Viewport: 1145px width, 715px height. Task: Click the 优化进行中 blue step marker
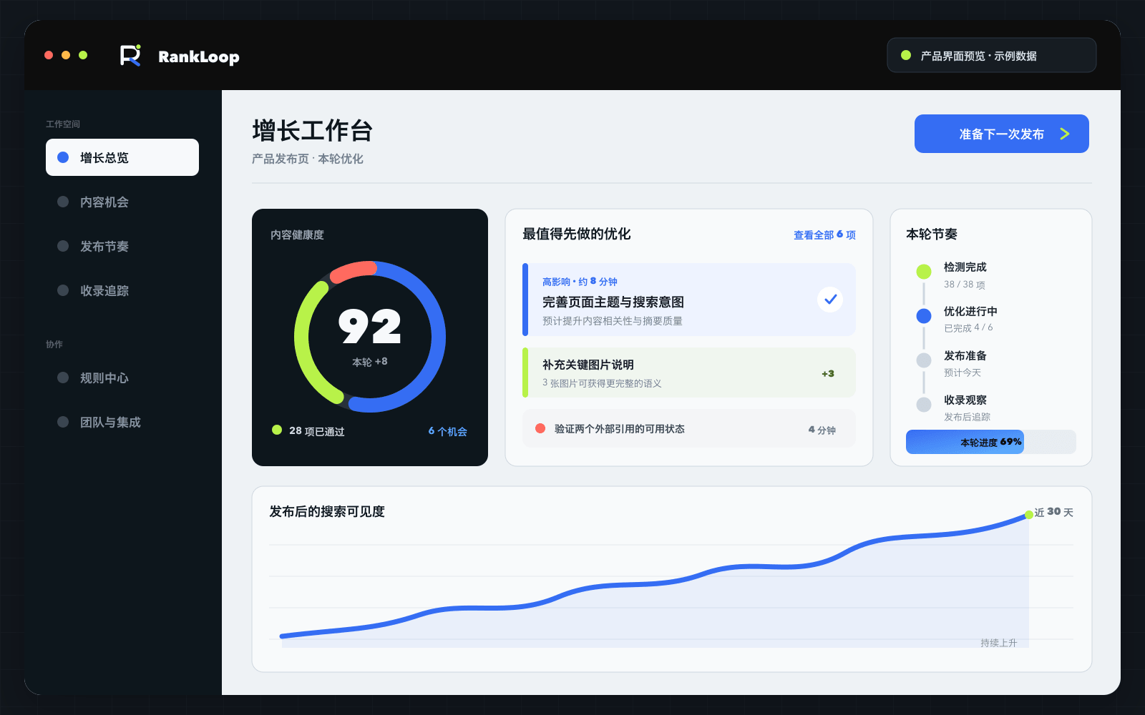[924, 316]
